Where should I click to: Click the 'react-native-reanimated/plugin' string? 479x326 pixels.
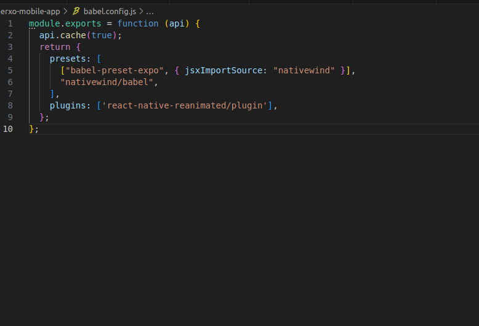184,105
